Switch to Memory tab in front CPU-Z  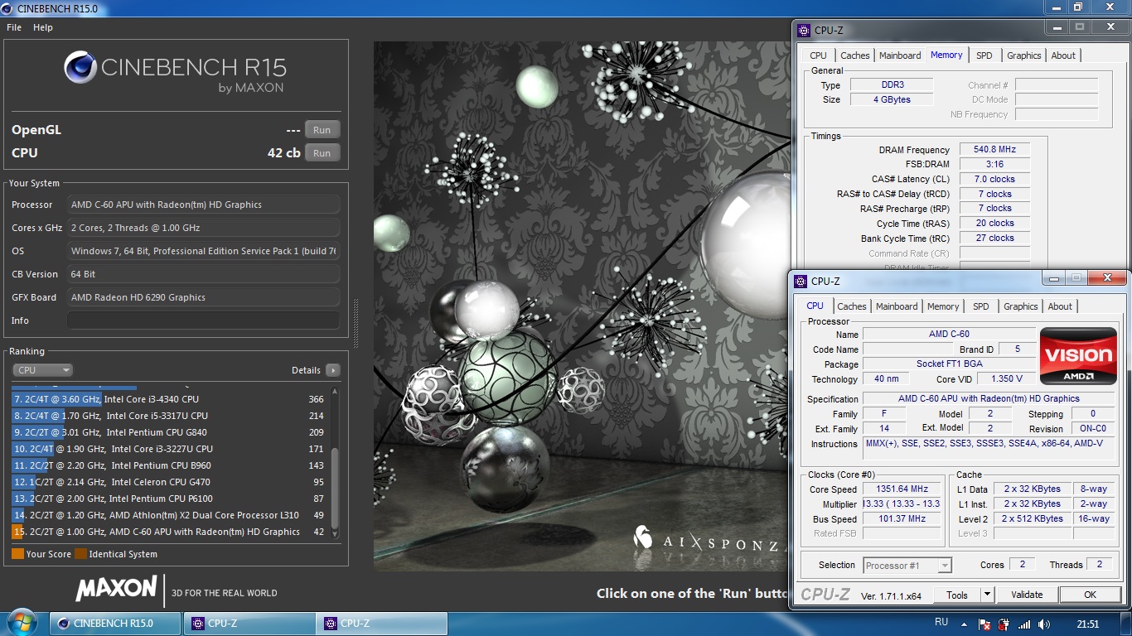point(943,306)
